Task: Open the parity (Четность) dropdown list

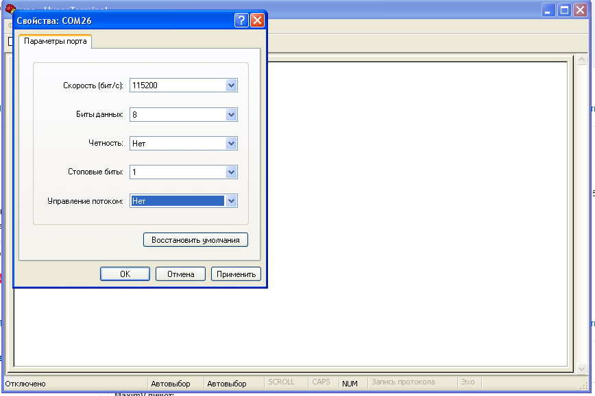Action: pos(231,144)
